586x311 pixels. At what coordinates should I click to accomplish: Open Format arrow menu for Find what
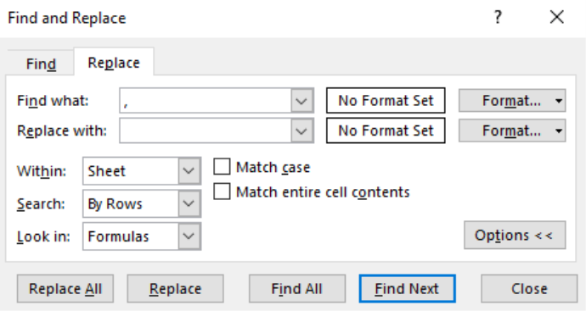tap(559, 101)
